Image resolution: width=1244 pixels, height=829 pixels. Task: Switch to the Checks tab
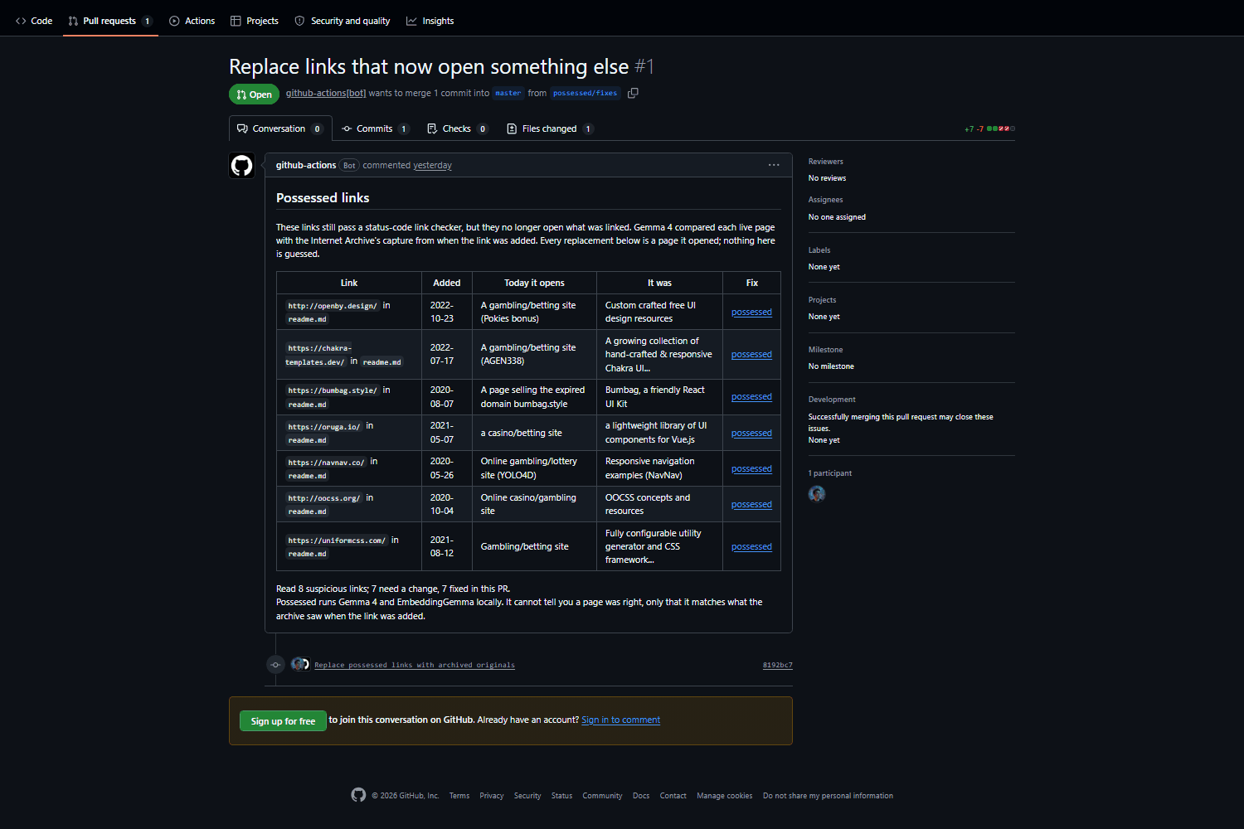458,128
